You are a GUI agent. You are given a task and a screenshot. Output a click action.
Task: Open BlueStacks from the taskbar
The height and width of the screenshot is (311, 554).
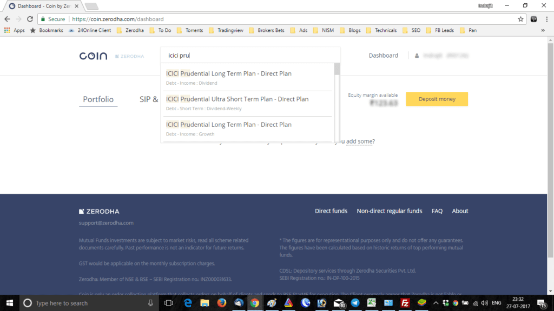point(422,303)
